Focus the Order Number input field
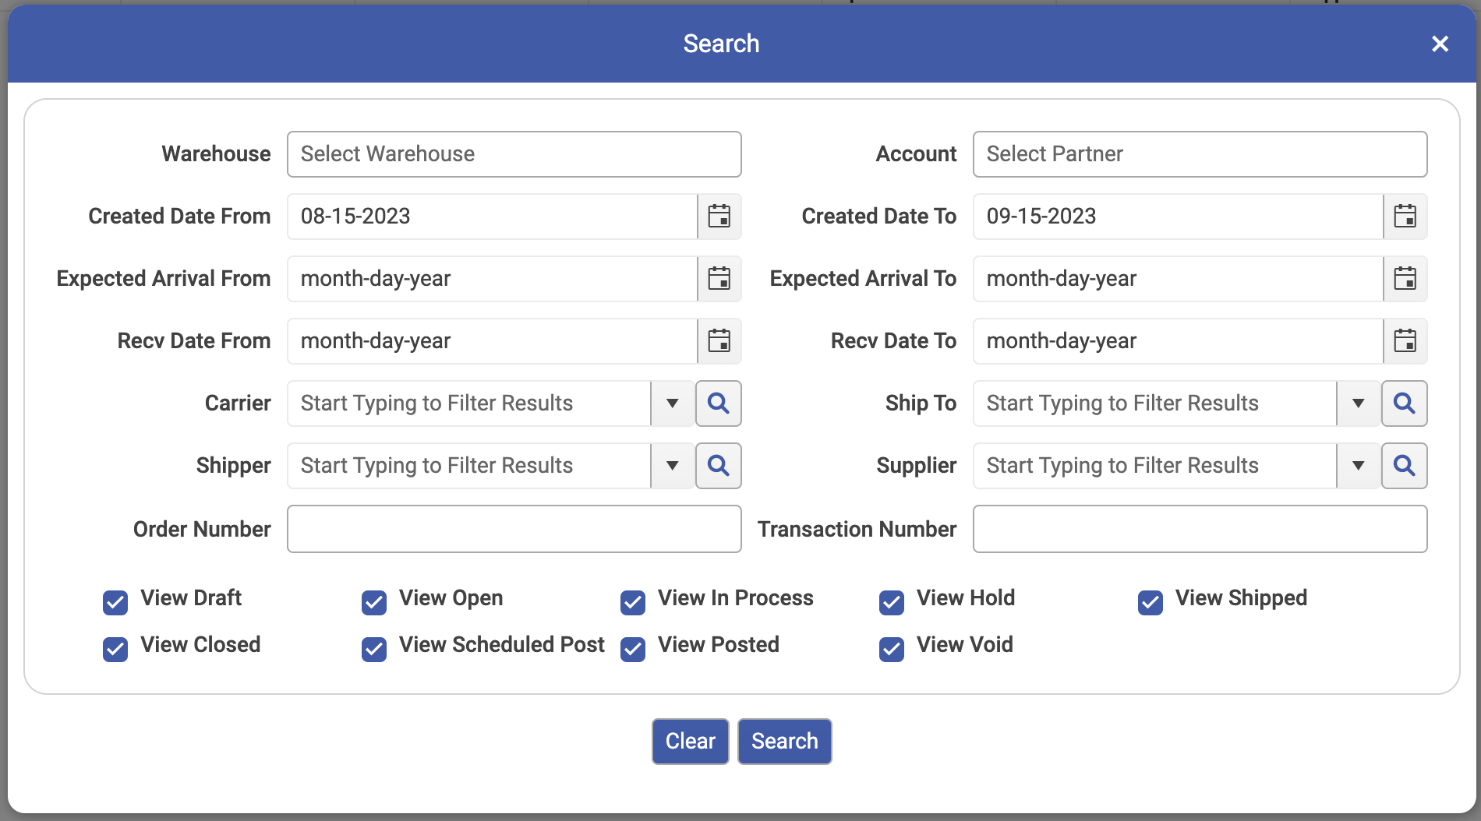Viewport: 1481px width, 821px height. coord(514,529)
